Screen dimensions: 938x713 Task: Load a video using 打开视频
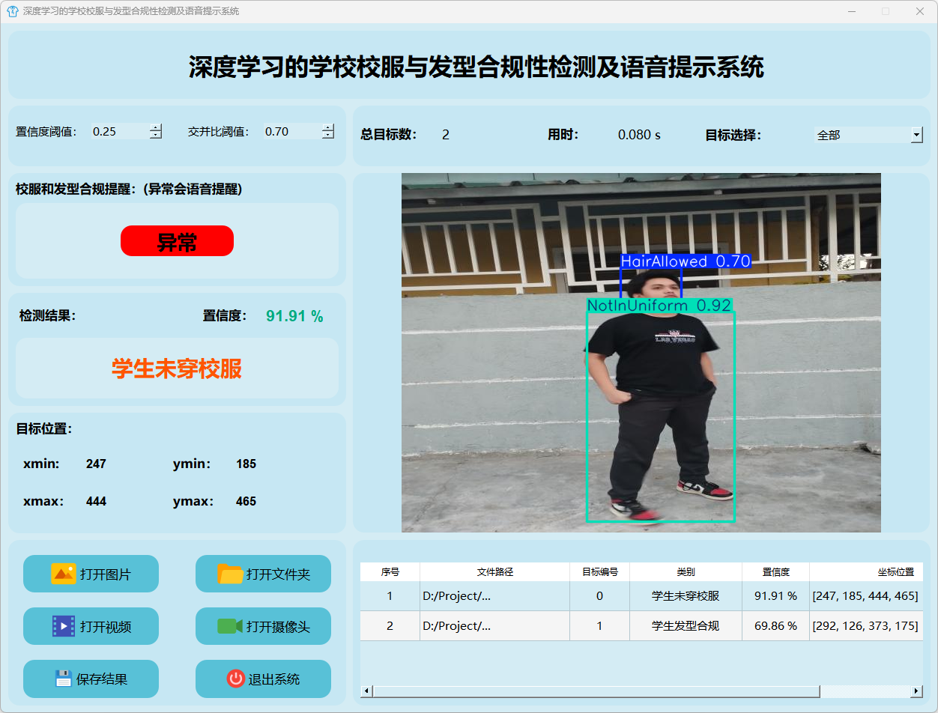coord(91,626)
